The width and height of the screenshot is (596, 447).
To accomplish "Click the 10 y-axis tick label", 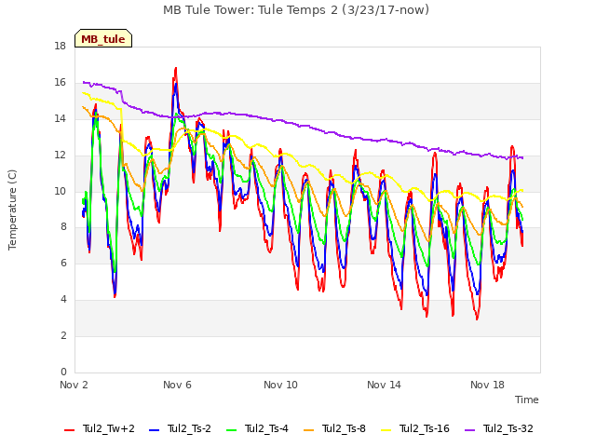I will [60, 191].
